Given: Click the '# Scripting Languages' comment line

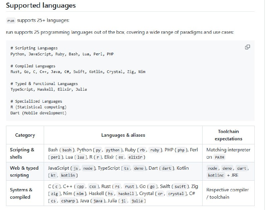Looking at the screenshot, I should coord(34,48).
